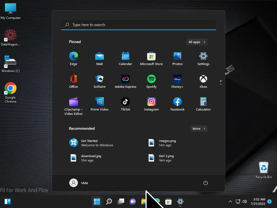This screenshot has height=208, width=277.
Task: Expand More recommended items
Action: tap(199, 129)
